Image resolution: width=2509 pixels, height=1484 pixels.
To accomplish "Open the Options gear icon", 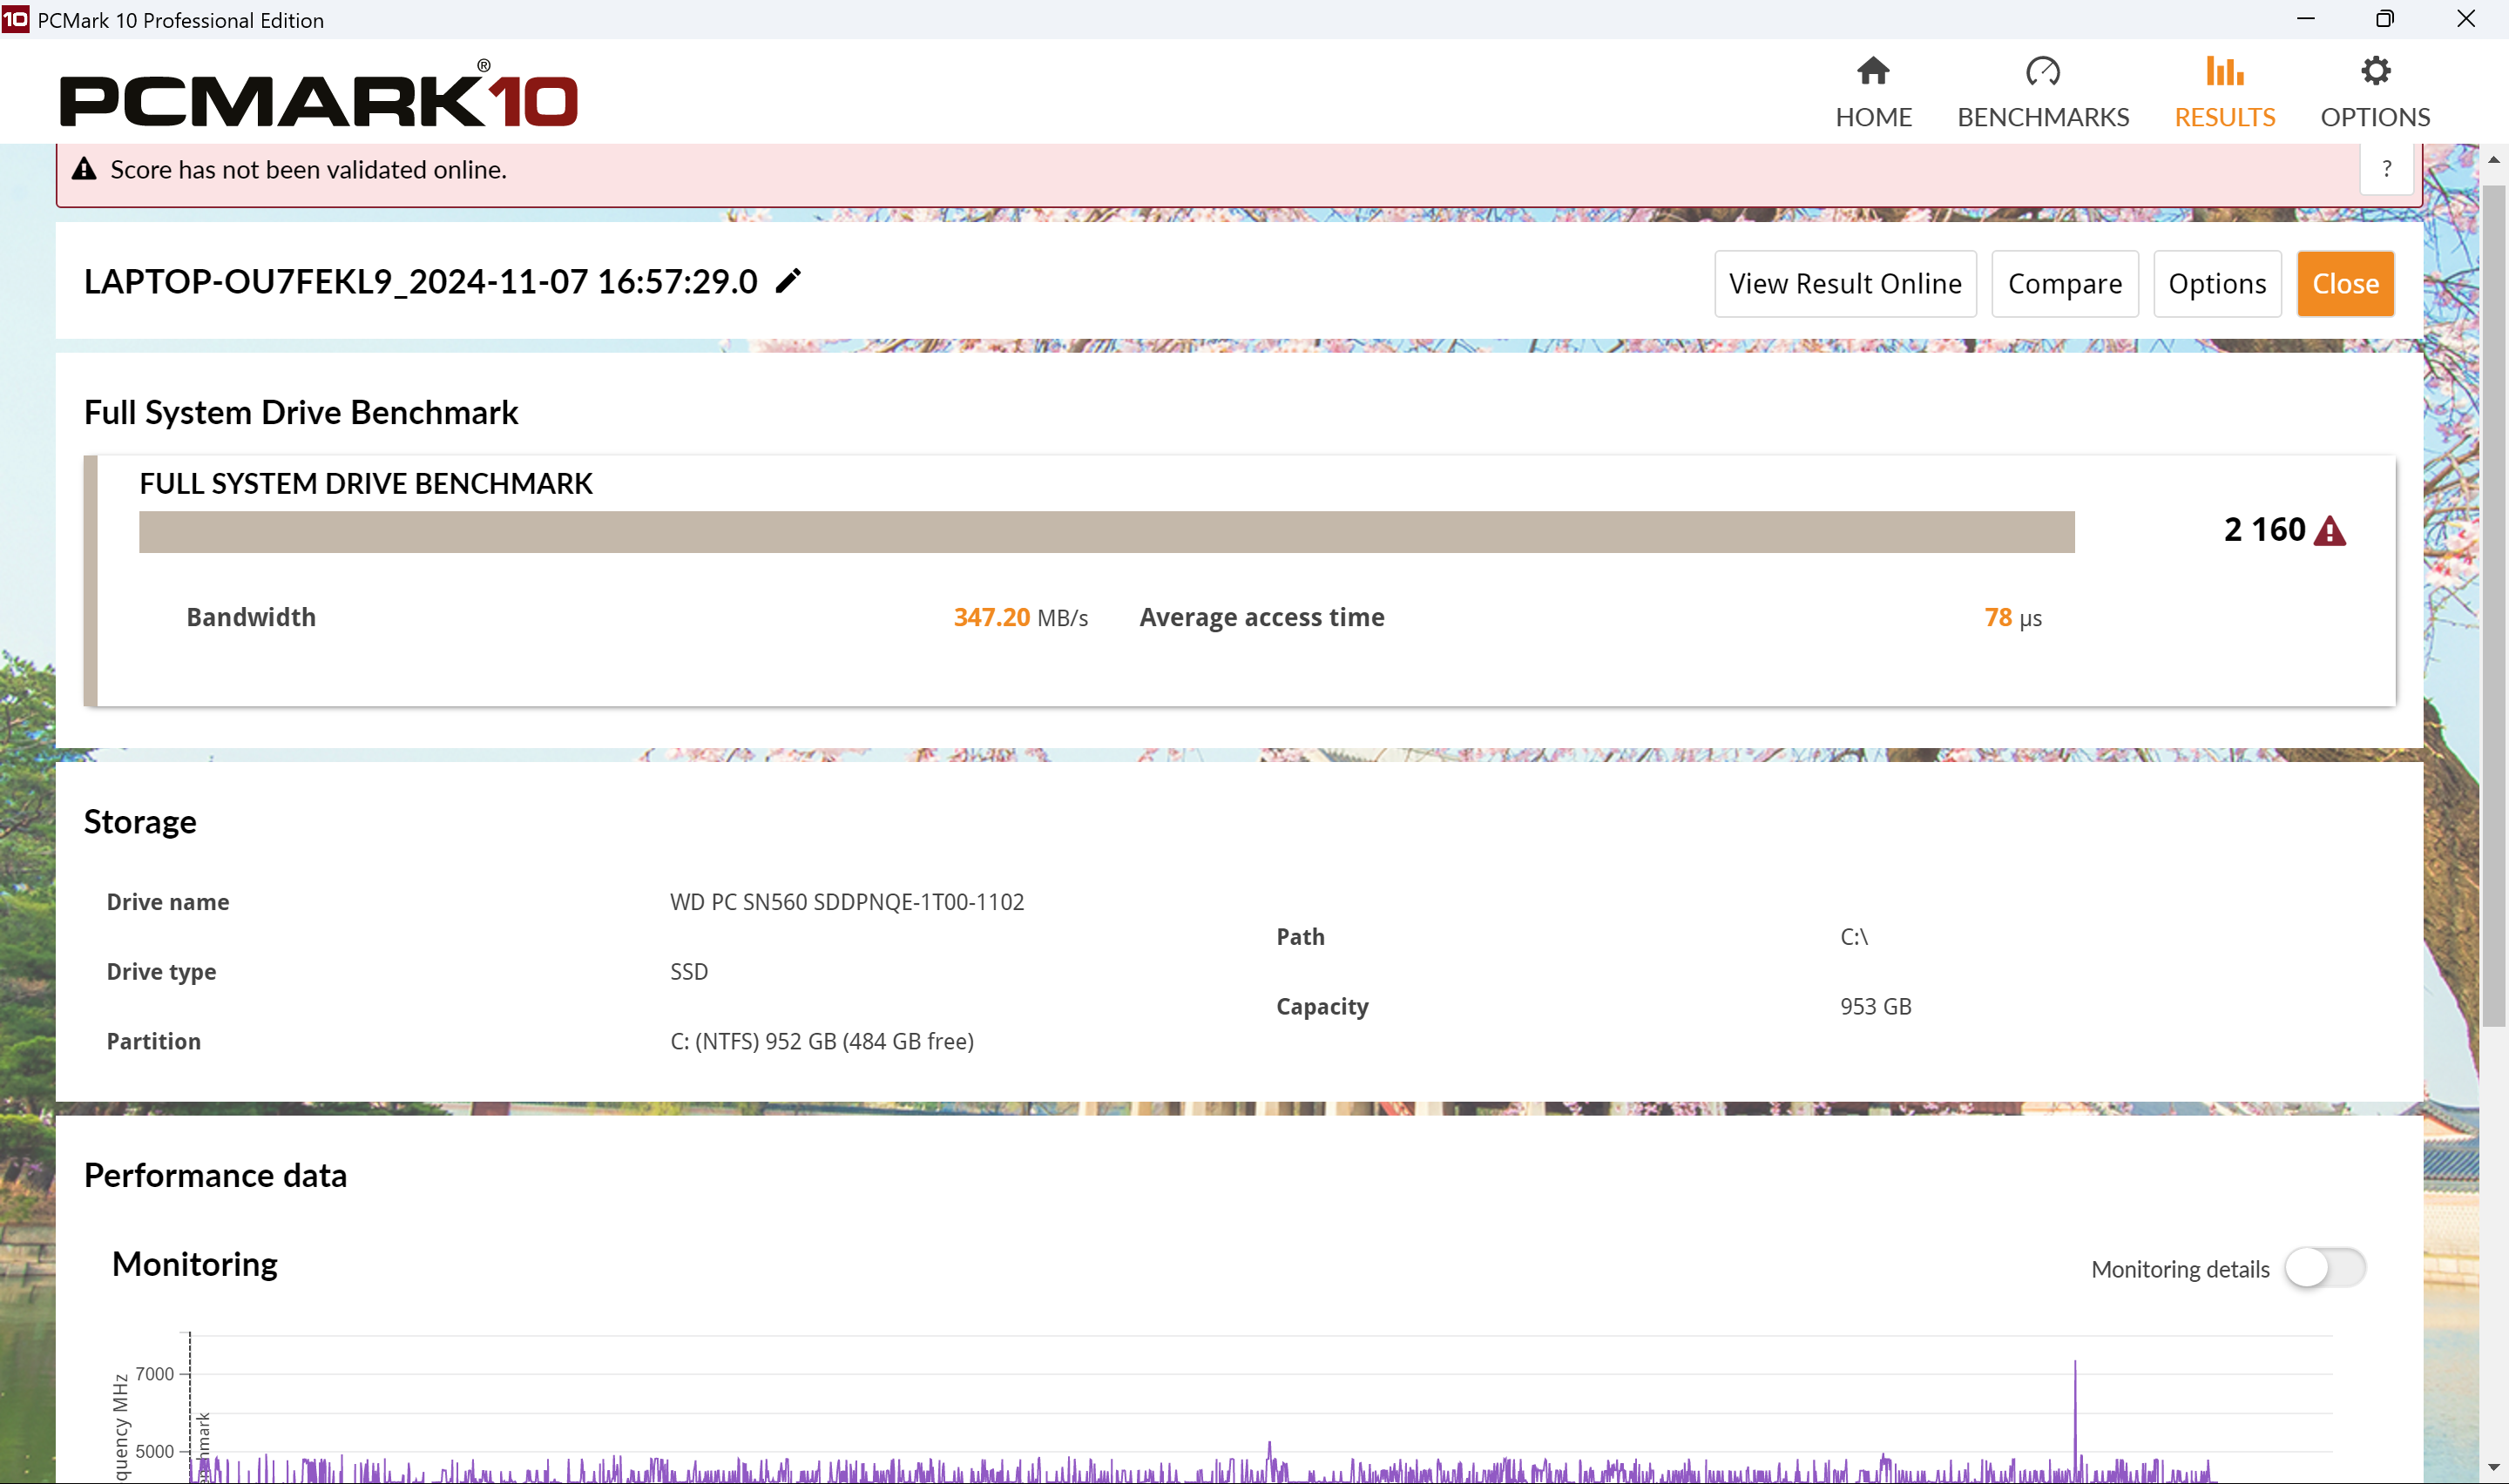I will click(2374, 71).
